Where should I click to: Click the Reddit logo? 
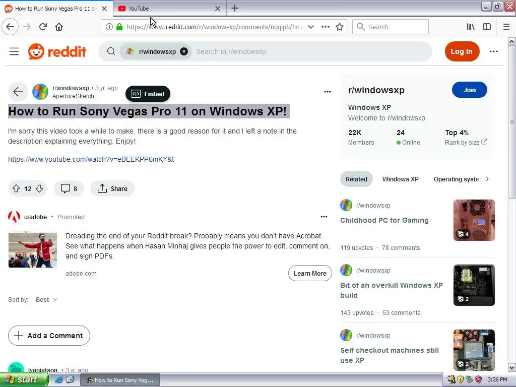(57, 51)
